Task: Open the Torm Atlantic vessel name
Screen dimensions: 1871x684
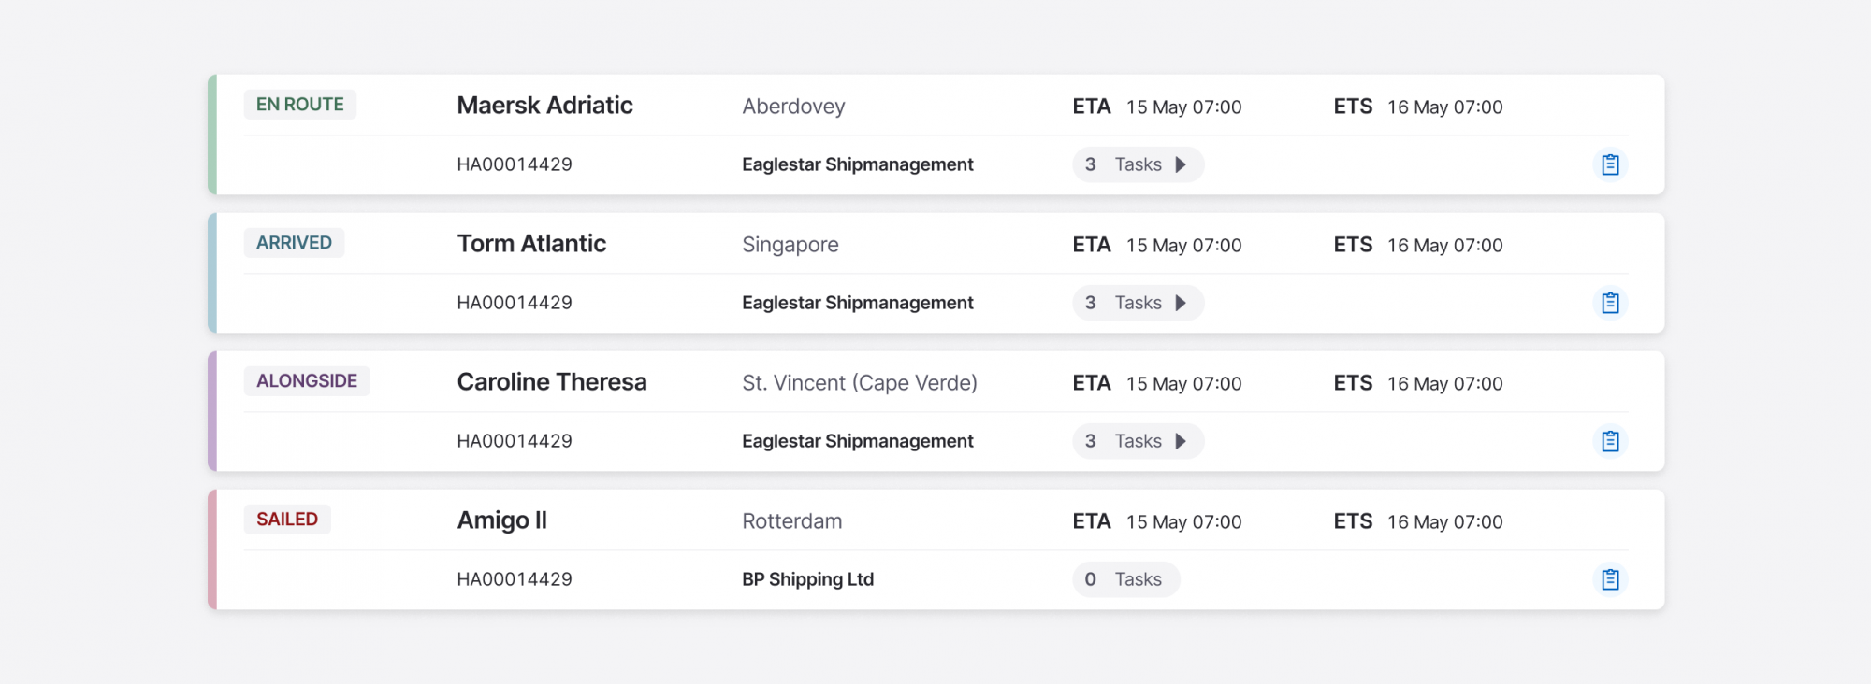Action: [531, 244]
